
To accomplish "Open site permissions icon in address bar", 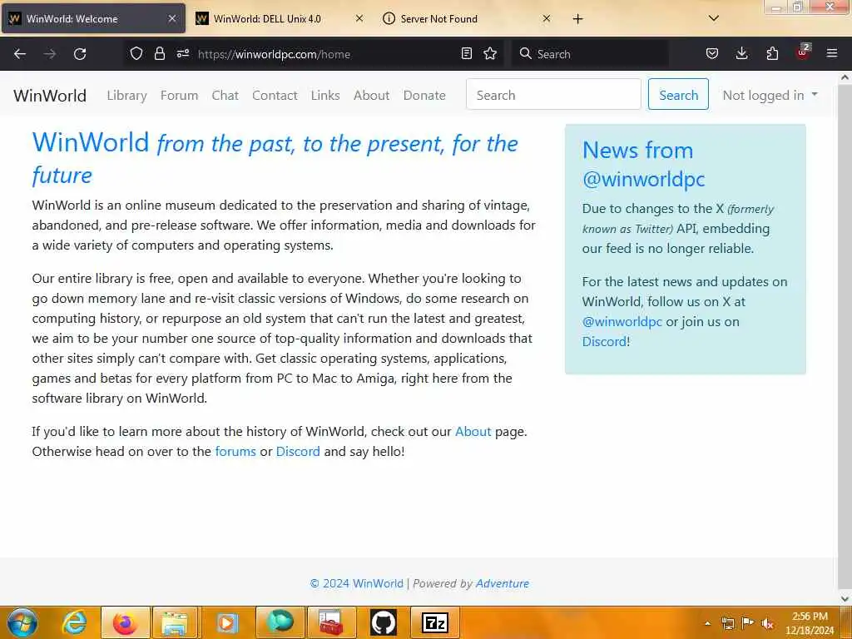I will tap(182, 54).
